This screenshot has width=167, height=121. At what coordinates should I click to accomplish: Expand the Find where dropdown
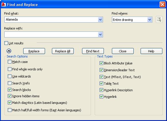tap(149, 20)
